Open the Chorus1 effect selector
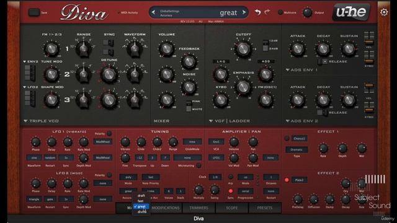The height and width of the screenshot is (223, 397). point(299,139)
